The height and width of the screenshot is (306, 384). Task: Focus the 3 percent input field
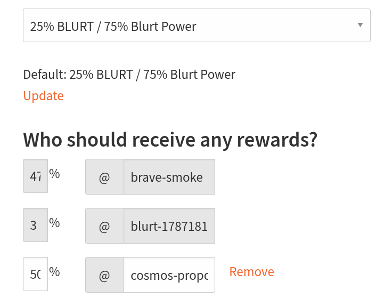point(35,225)
